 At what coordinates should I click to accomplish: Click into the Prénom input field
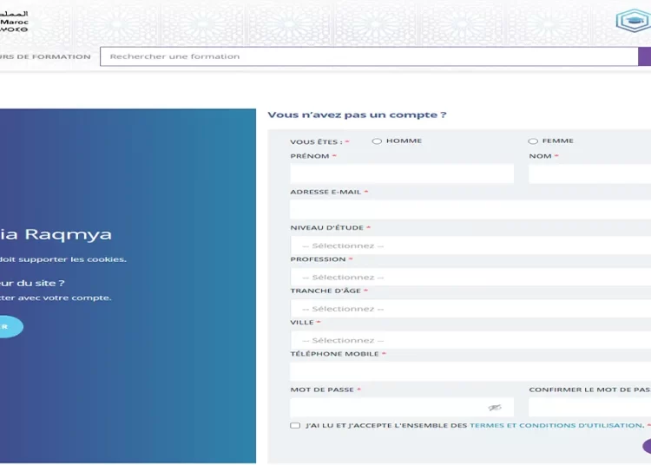[402, 174]
